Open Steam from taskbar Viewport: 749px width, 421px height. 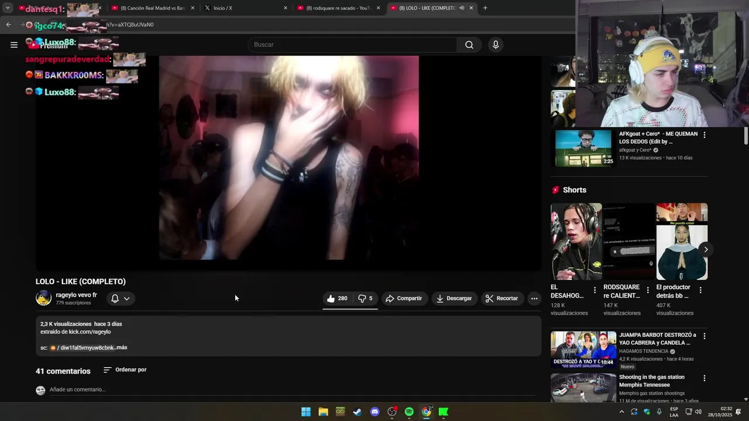[358, 412]
